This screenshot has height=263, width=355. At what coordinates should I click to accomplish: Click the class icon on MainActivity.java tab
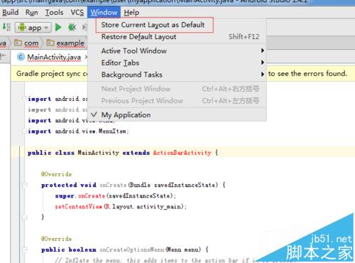click(21, 57)
